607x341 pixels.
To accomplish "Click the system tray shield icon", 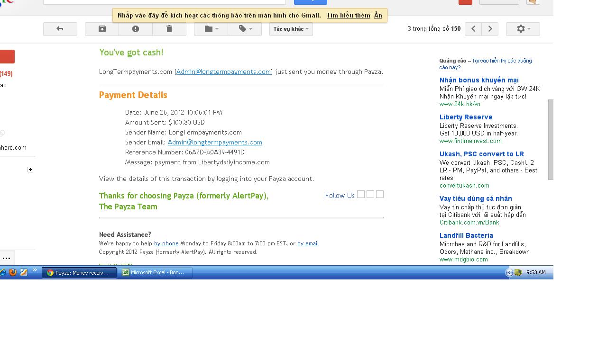I will click(518, 272).
